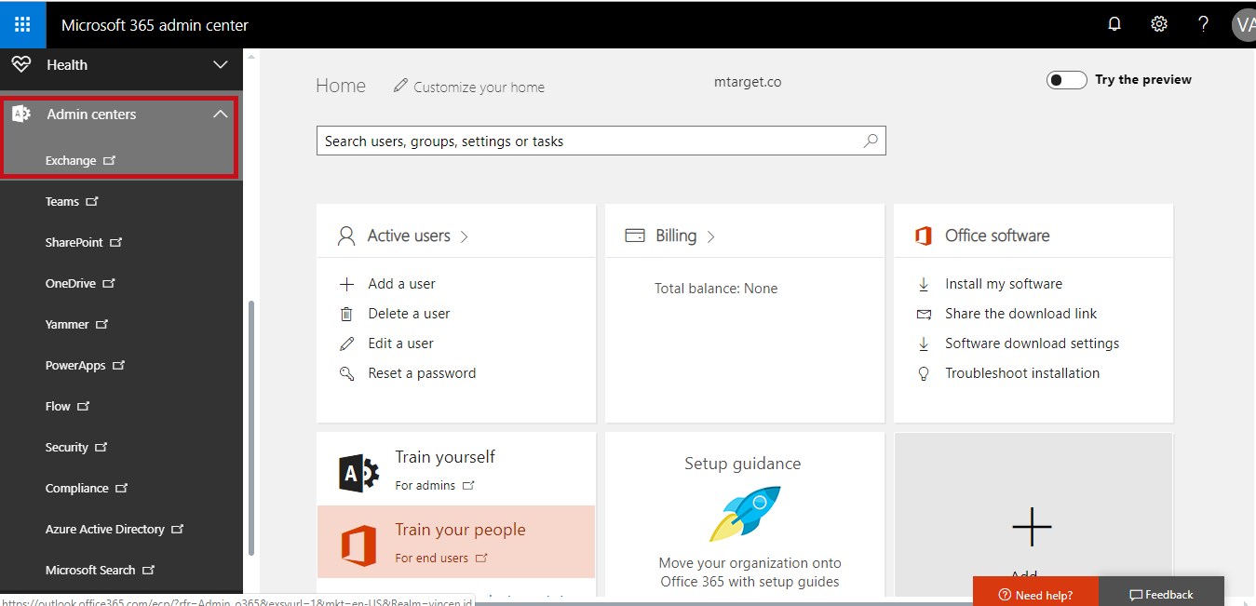Click the external link icon next to Exchange
This screenshot has height=606, width=1256.
coord(110,160)
